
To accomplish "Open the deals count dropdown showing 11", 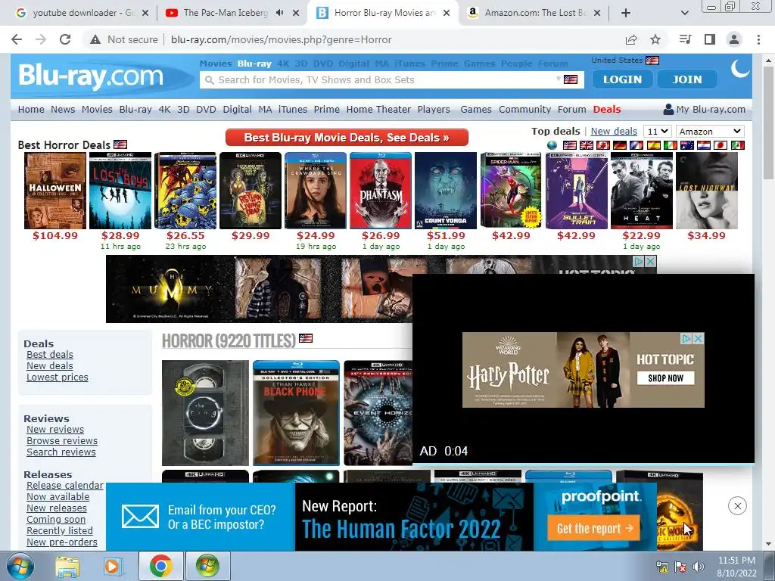I will point(658,132).
